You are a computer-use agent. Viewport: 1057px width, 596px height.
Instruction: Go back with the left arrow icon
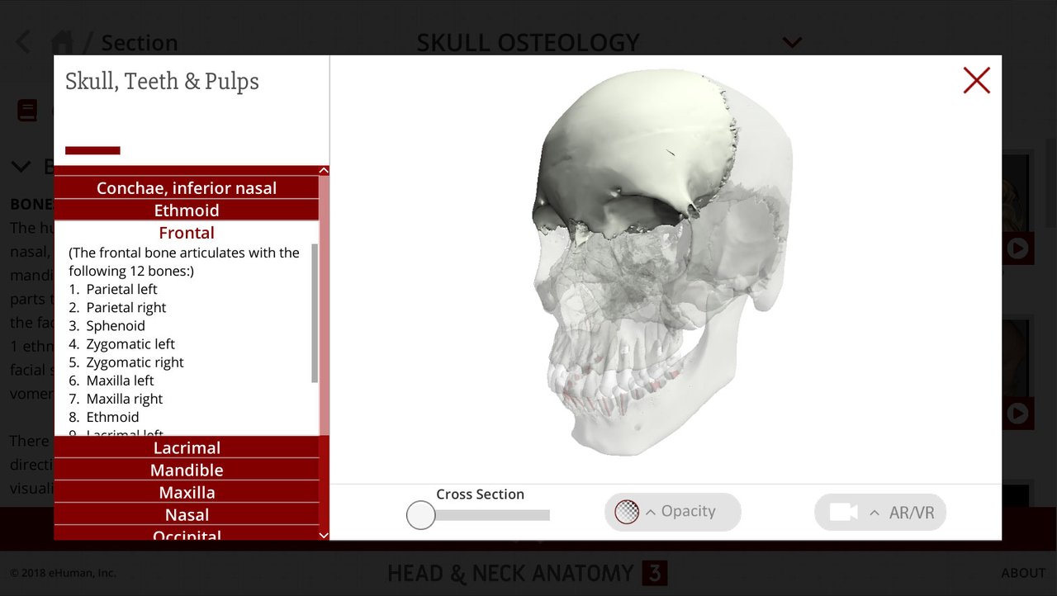[24, 41]
